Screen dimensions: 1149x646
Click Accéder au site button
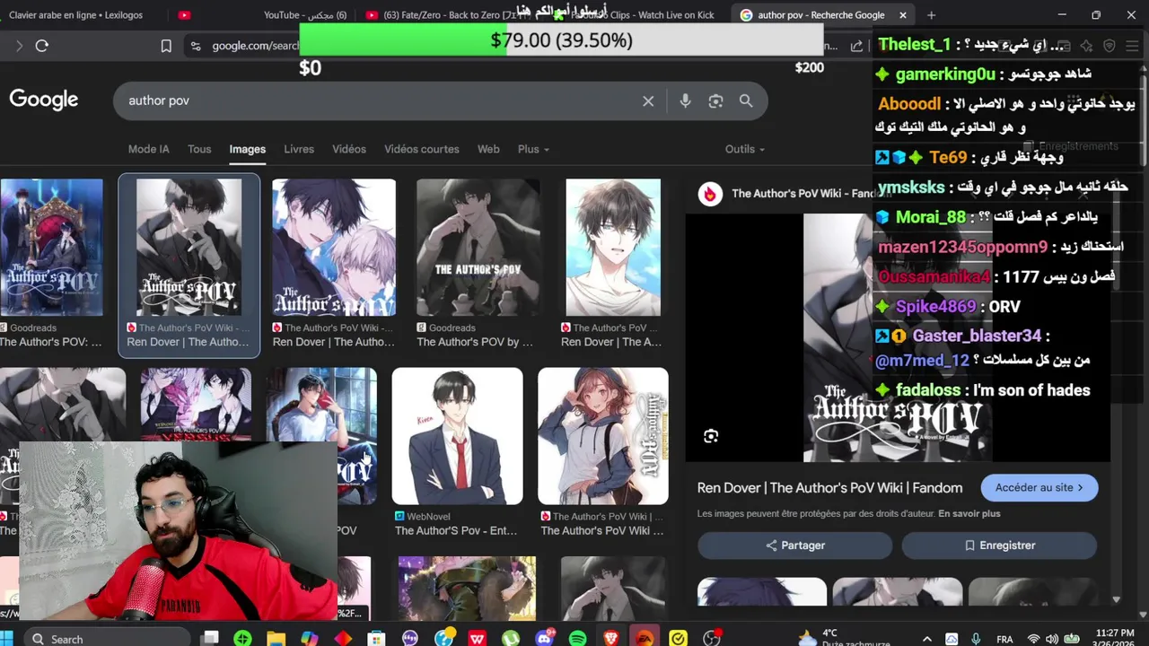point(1039,488)
